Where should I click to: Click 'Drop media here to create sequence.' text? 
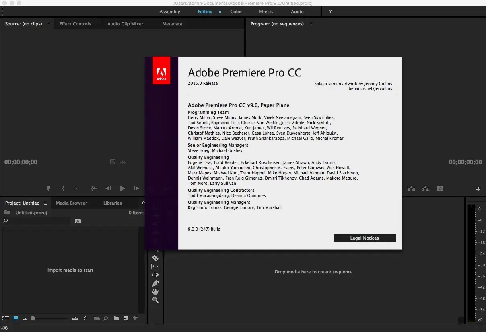(x=314, y=272)
